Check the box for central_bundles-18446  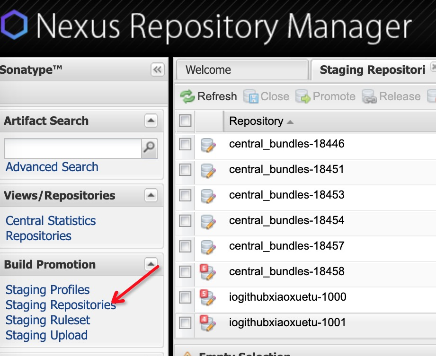[x=185, y=144]
